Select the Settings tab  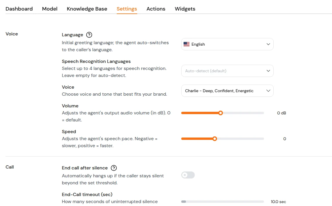[x=127, y=9]
